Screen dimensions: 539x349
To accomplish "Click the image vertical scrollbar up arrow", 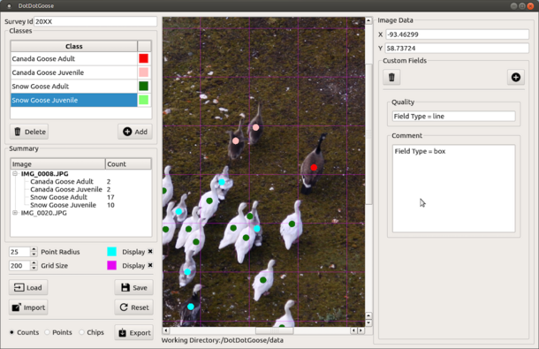I will (x=368, y=20).
